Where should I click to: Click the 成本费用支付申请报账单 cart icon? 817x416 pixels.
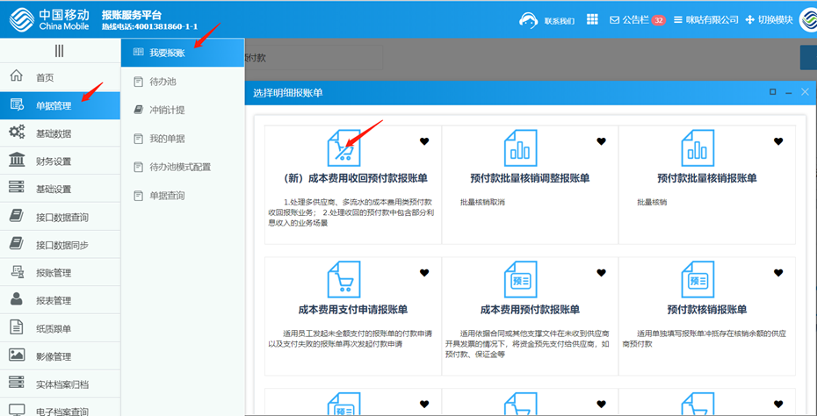[343, 279]
